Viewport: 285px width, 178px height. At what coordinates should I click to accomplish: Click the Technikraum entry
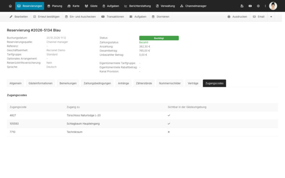pyautogui.click(x=74, y=132)
